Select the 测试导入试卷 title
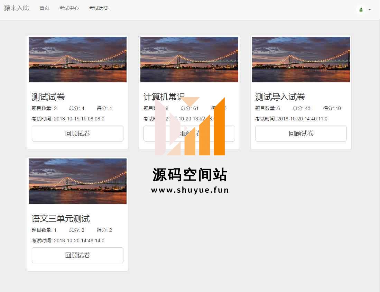The height and width of the screenshot is (292, 380). 280,97
